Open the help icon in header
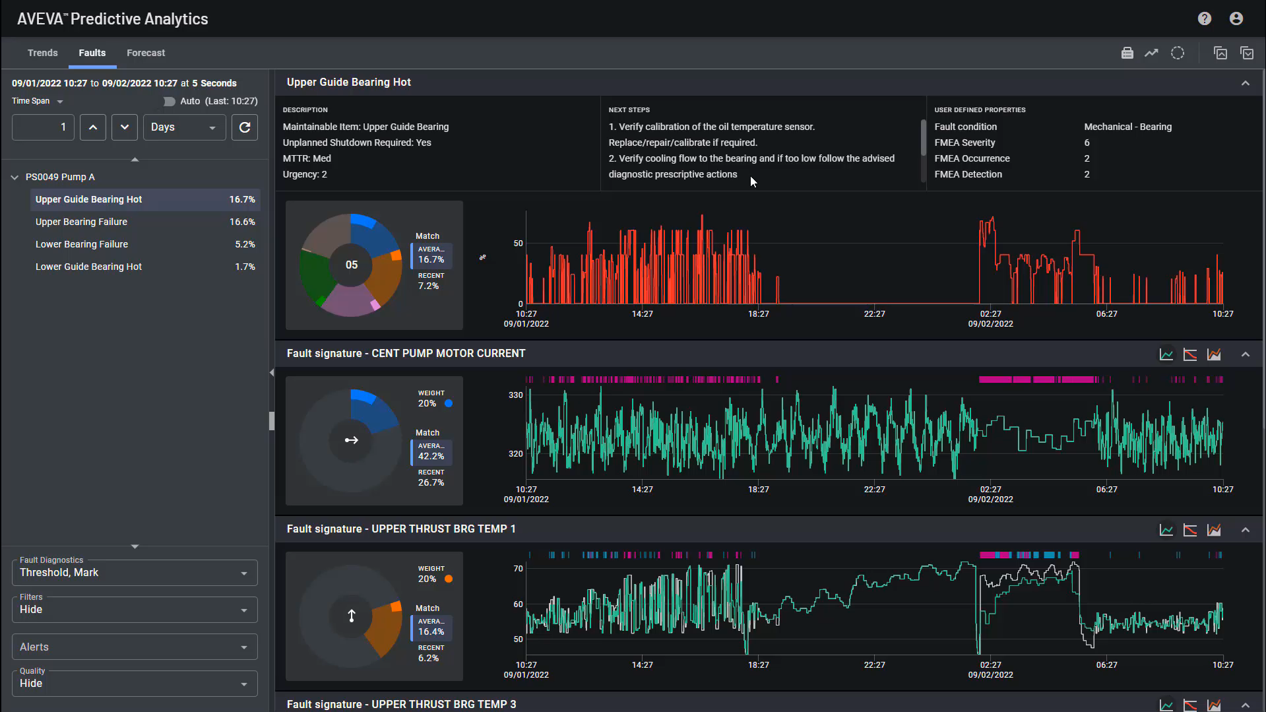This screenshot has height=712, width=1266. 1204,18
